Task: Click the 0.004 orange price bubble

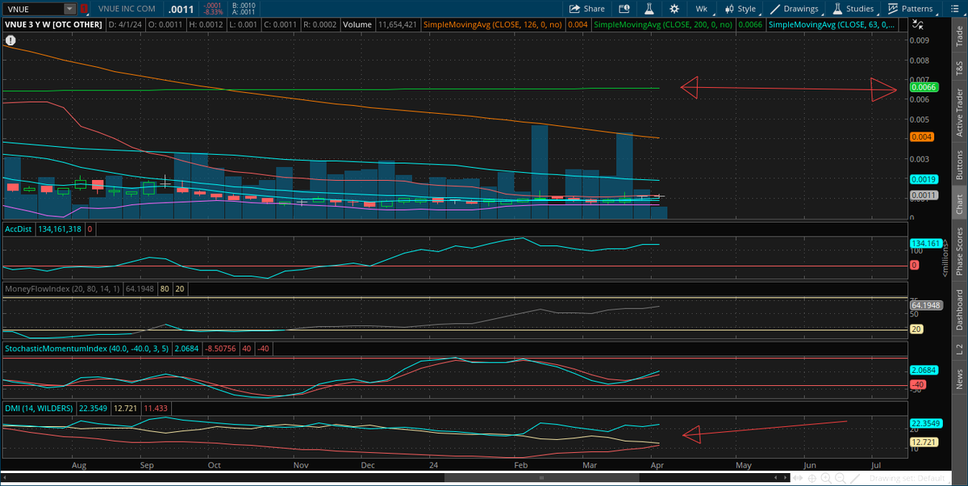Action: [922, 137]
